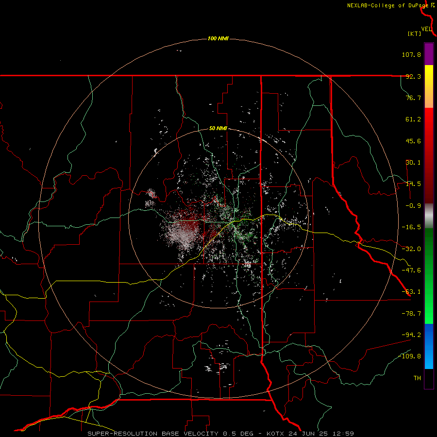Click the yellow segment of the velocity color bar
This screenshot has height=437, width=437.
click(x=429, y=86)
